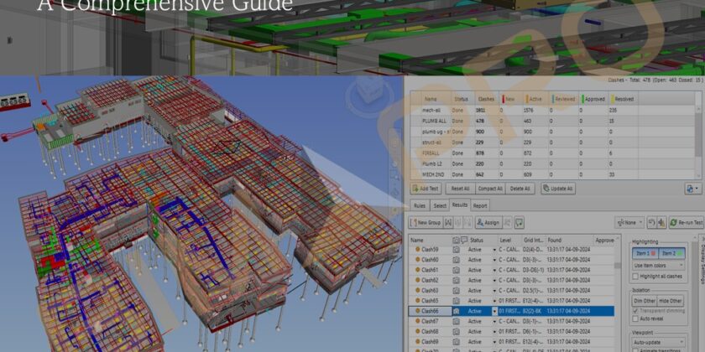The height and width of the screenshot is (352, 705).
Task: Click the tests list vertical scrollbar thumb
Action: (x=698, y=135)
